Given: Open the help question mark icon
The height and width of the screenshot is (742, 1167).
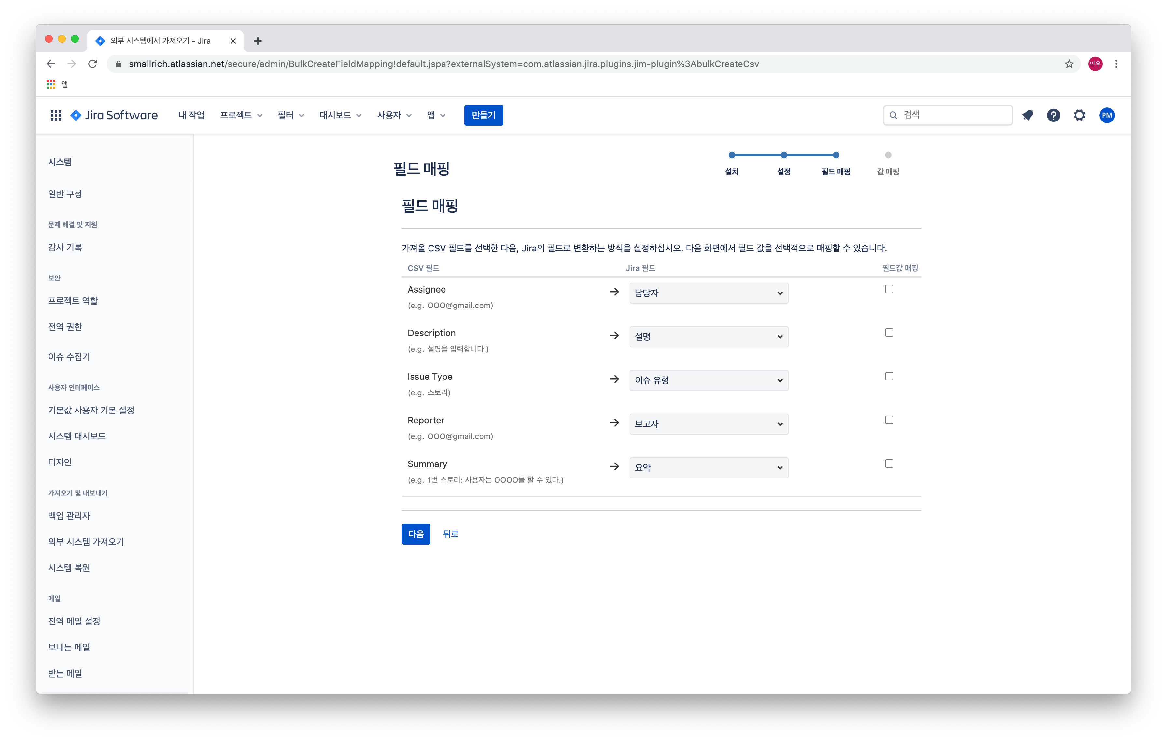Looking at the screenshot, I should [x=1053, y=115].
